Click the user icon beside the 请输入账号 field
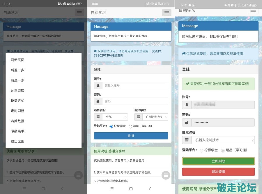 [98, 86]
